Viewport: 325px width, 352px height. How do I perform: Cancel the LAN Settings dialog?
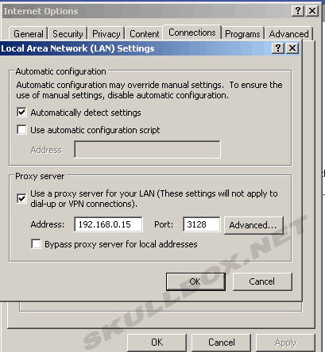(262, 281)
